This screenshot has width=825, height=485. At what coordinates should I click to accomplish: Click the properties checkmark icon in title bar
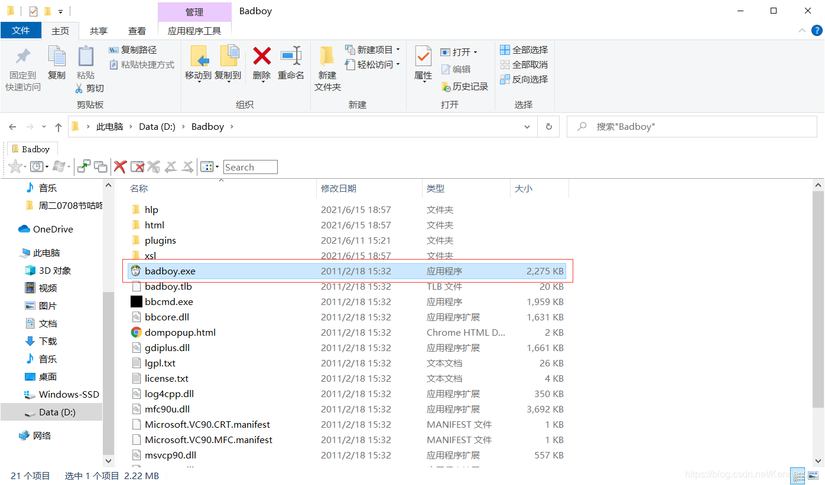pos(33,11)
